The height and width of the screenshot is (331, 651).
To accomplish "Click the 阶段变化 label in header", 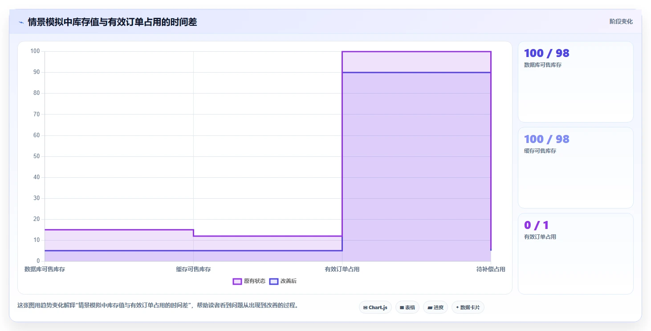I will 621,21.
